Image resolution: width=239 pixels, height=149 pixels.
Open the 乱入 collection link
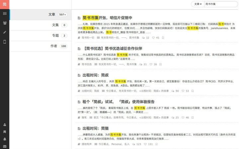click(x=127, y=144)
